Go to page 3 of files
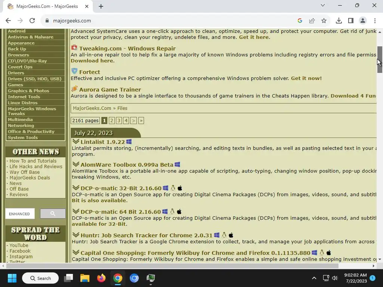Image resolution: width=383 pixels, height=287 pixels. pyautogui.click(x=119, y=121)
